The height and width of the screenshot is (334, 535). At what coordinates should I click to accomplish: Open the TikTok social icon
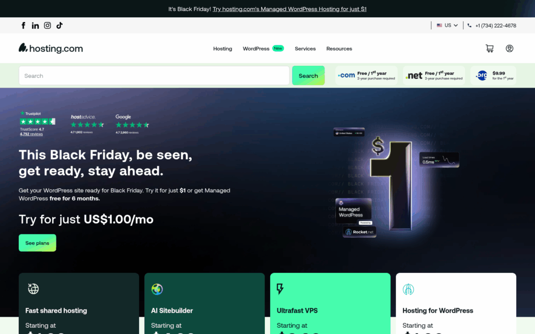60,26
